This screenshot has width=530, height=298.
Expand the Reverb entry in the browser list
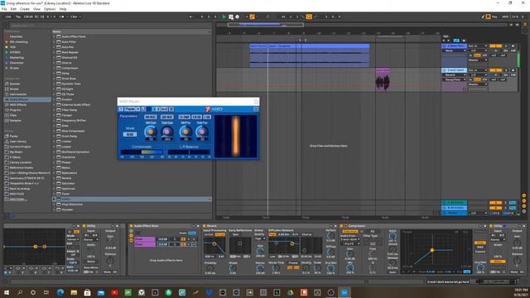tap(54, 178)
